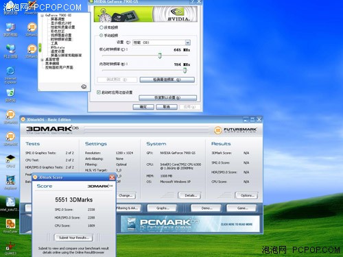Viewport: 343px width, 257px height.
Task: Select 菜单编辑 in the NVIDIA tree
Action: click(52, 63)
